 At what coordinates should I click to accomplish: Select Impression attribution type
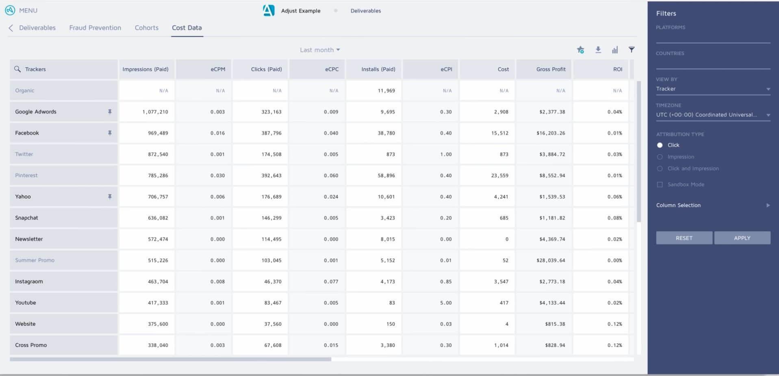pyautogui.click(x=660, y=157)
